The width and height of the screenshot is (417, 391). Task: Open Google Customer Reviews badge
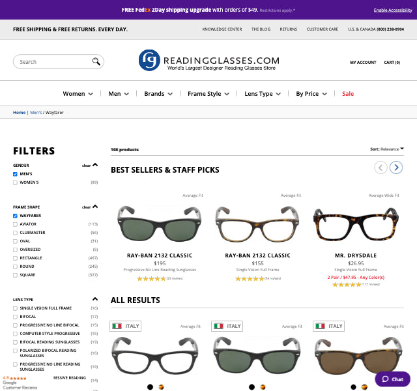pos(20,383)
